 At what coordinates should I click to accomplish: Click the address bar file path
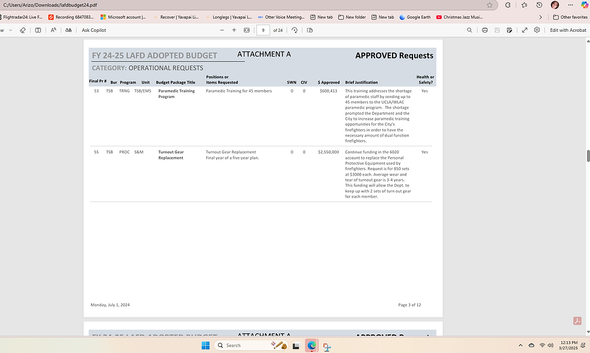coord(50,5)
